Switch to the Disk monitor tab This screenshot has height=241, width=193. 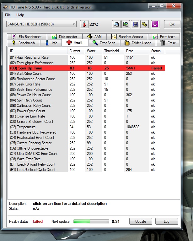coord(65,36)
